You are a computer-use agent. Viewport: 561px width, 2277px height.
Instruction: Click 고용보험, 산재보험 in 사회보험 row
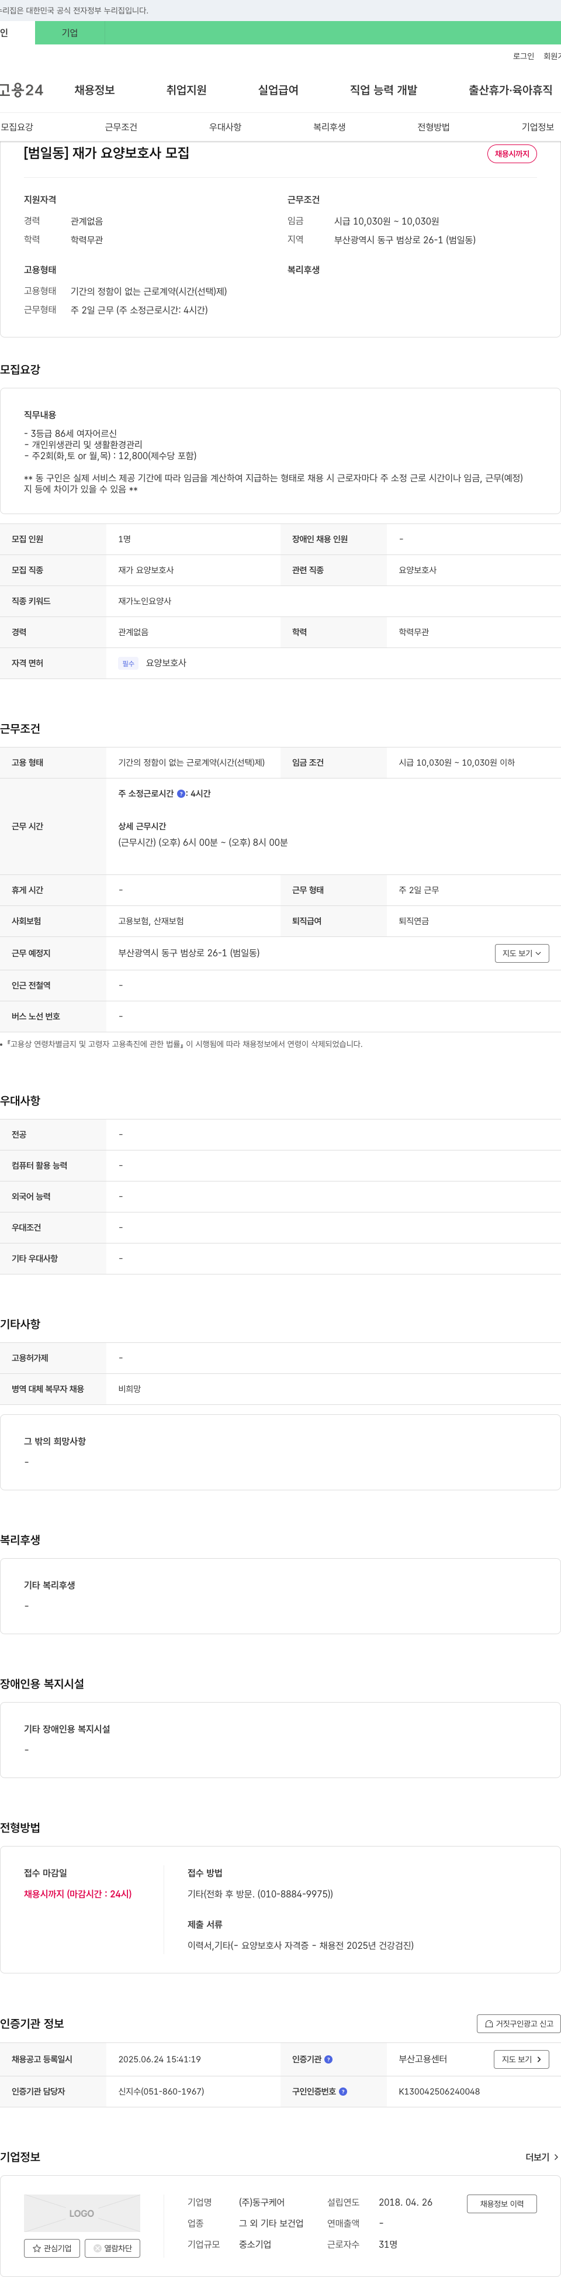[x=151, y=921]
